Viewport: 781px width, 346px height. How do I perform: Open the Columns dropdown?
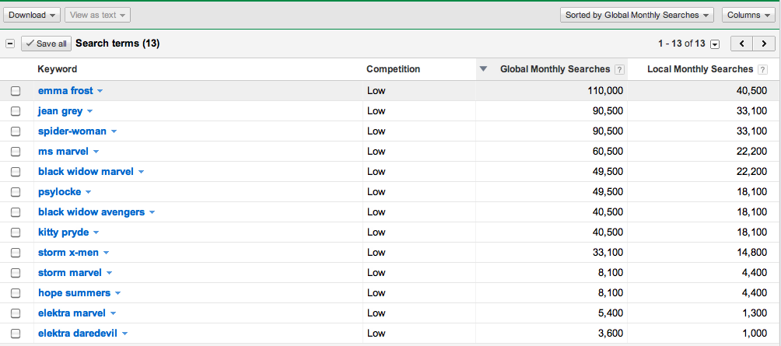click(748, 15)
